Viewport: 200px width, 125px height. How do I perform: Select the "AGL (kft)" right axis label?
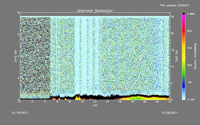[x=176, y=56]
